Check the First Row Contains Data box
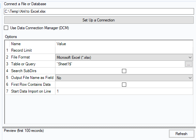 click(124, 85)
